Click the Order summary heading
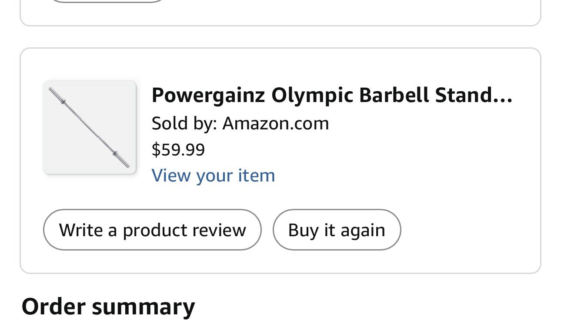 [x=108, y=306]
